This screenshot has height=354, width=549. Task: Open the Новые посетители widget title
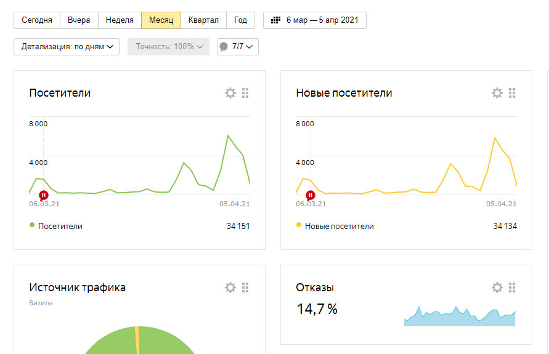point(344,93)
